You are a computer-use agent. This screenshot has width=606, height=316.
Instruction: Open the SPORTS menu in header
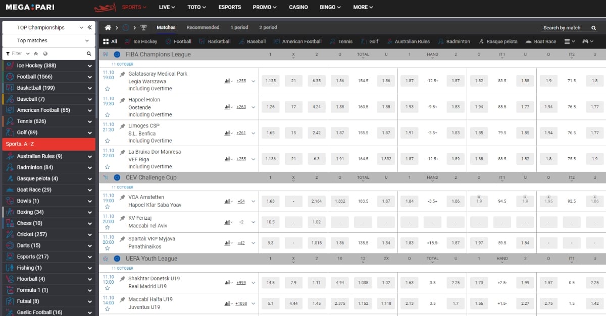(x=134, y=8)
